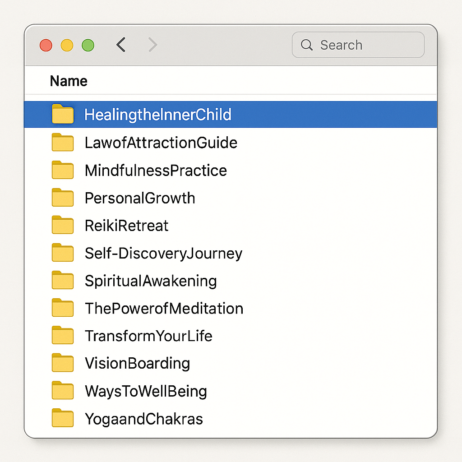This screenshot has width=462, height=462.
Task: Sort by the Name column header
Action: coord(69,81)
